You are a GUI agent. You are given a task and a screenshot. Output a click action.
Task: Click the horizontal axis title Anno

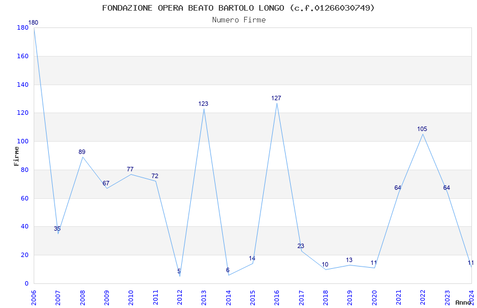coord(463,302)
